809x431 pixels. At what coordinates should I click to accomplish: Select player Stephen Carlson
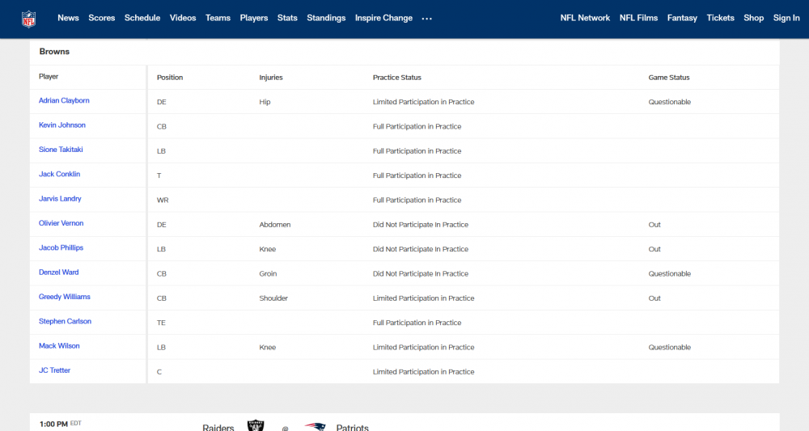tap(65, 321)
